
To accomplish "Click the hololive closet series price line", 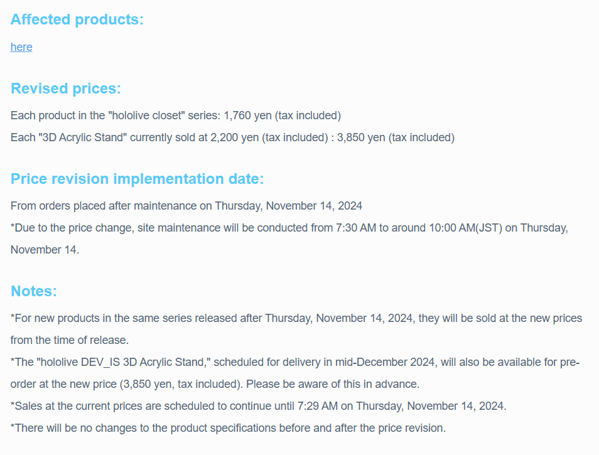I will (176, 115).
